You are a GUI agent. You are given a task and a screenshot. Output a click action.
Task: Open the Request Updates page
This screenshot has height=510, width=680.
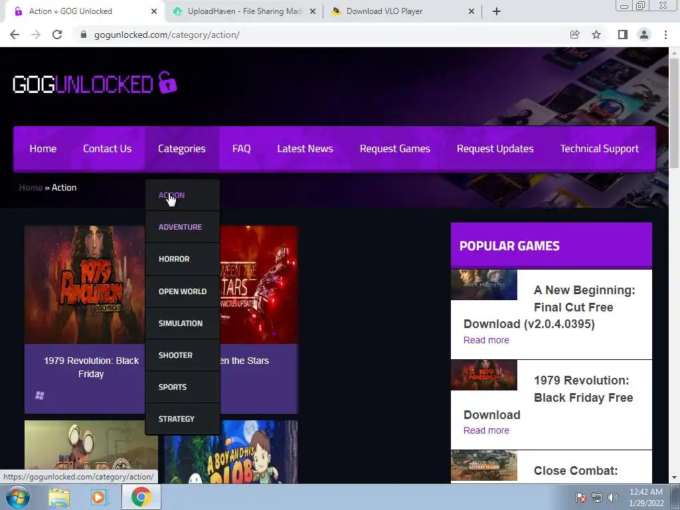[495, 149]
